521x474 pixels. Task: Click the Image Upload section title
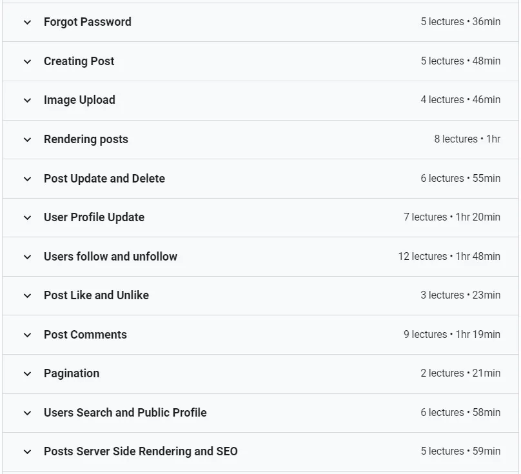[x=79, y=100]
